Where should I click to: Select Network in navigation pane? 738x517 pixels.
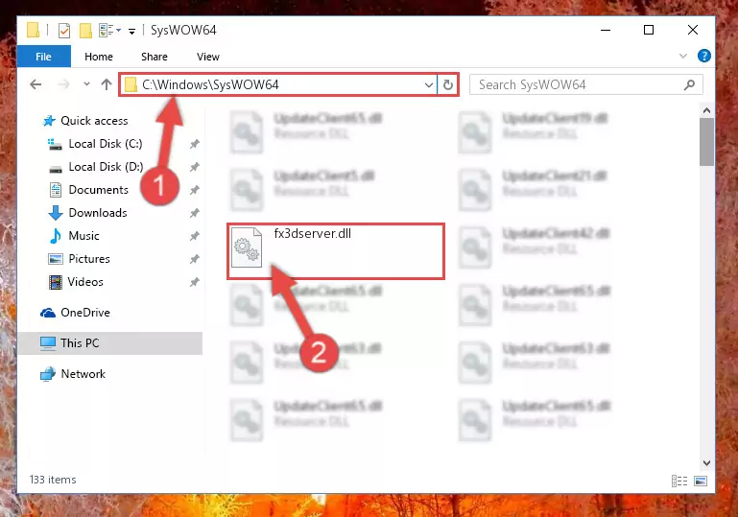[x=73, y=374]
